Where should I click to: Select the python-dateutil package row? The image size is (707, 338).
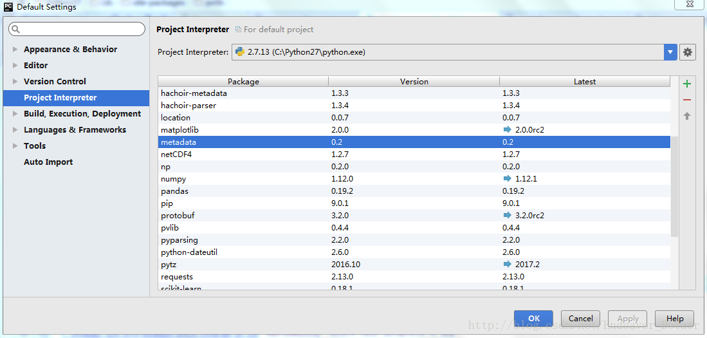pos(414,252)
